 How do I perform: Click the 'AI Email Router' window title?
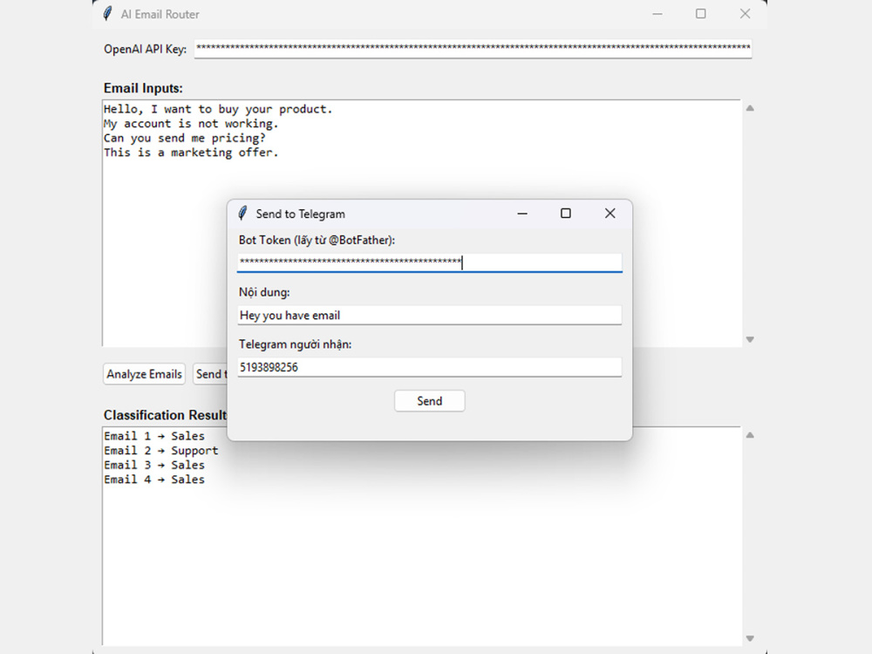click(160, 15)
